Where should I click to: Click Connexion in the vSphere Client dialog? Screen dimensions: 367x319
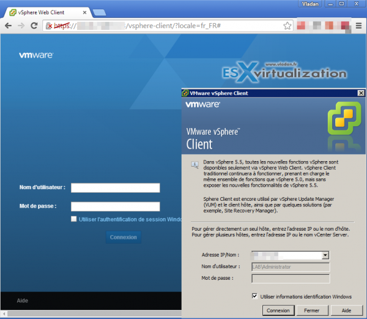pos(278,310)
